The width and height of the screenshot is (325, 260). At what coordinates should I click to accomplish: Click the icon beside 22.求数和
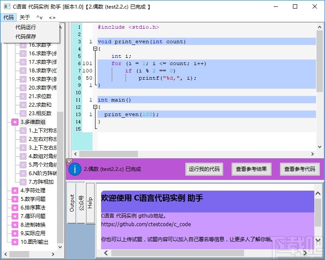23,105
